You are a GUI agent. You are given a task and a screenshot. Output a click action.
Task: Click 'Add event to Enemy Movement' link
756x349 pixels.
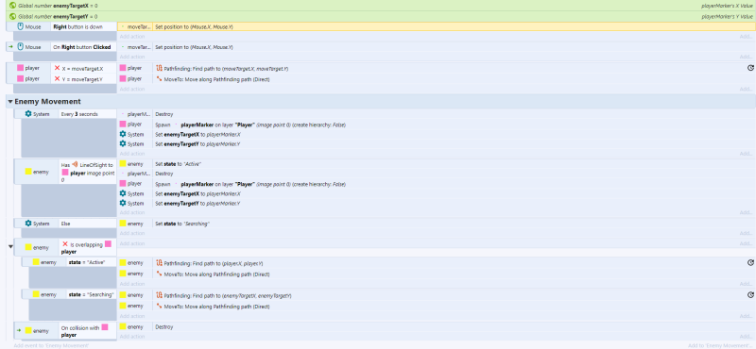(51, 345)
